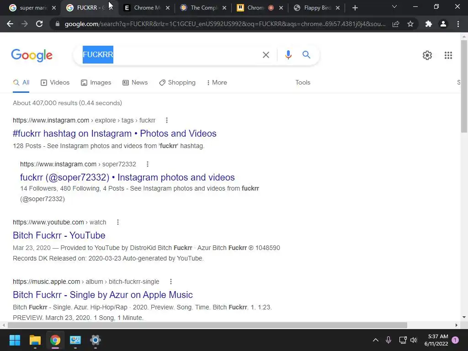The image size is (468, 351).
Task: Show hidden system tray icons
Action: (376, 340)
